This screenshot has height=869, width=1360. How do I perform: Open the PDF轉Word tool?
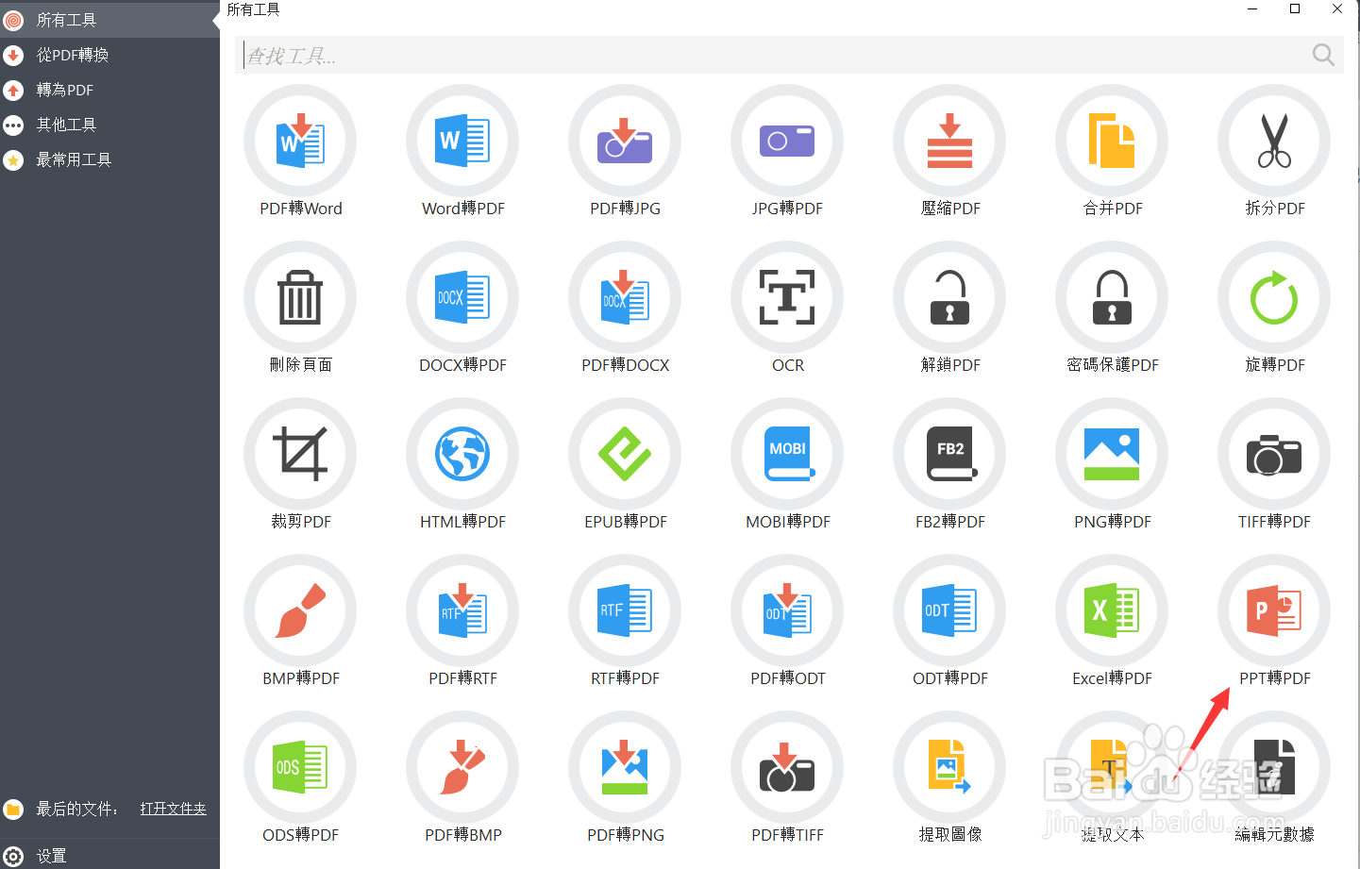(x=300, y=142)
